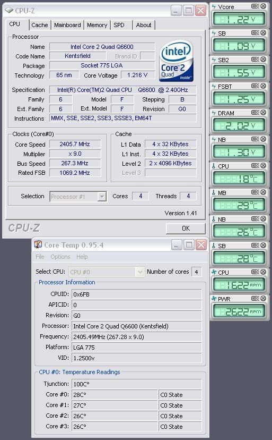Close the PWR fan gadget

tap(263, 299)
